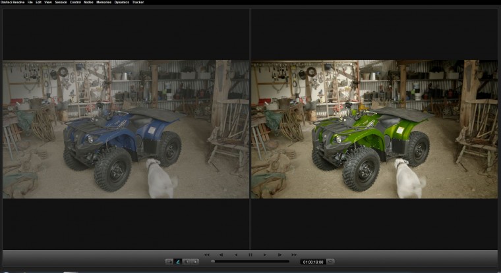Open the Tracker menu

(138, 3)
